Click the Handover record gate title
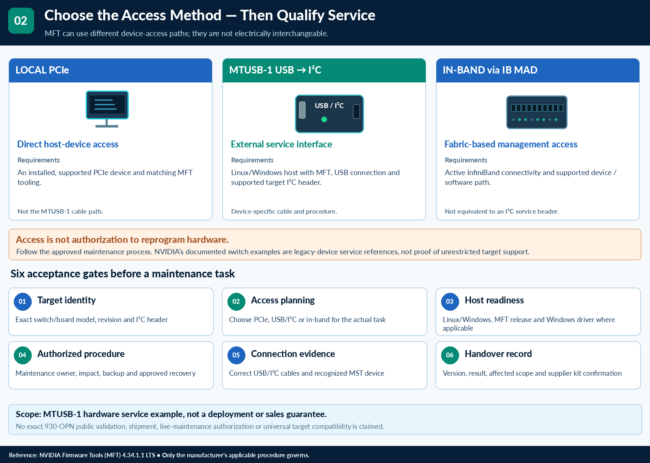This screenshot has width=650, height=463. [498, 354]
